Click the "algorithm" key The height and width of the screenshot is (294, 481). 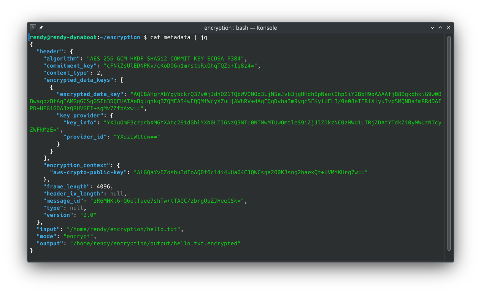point(62,59)
